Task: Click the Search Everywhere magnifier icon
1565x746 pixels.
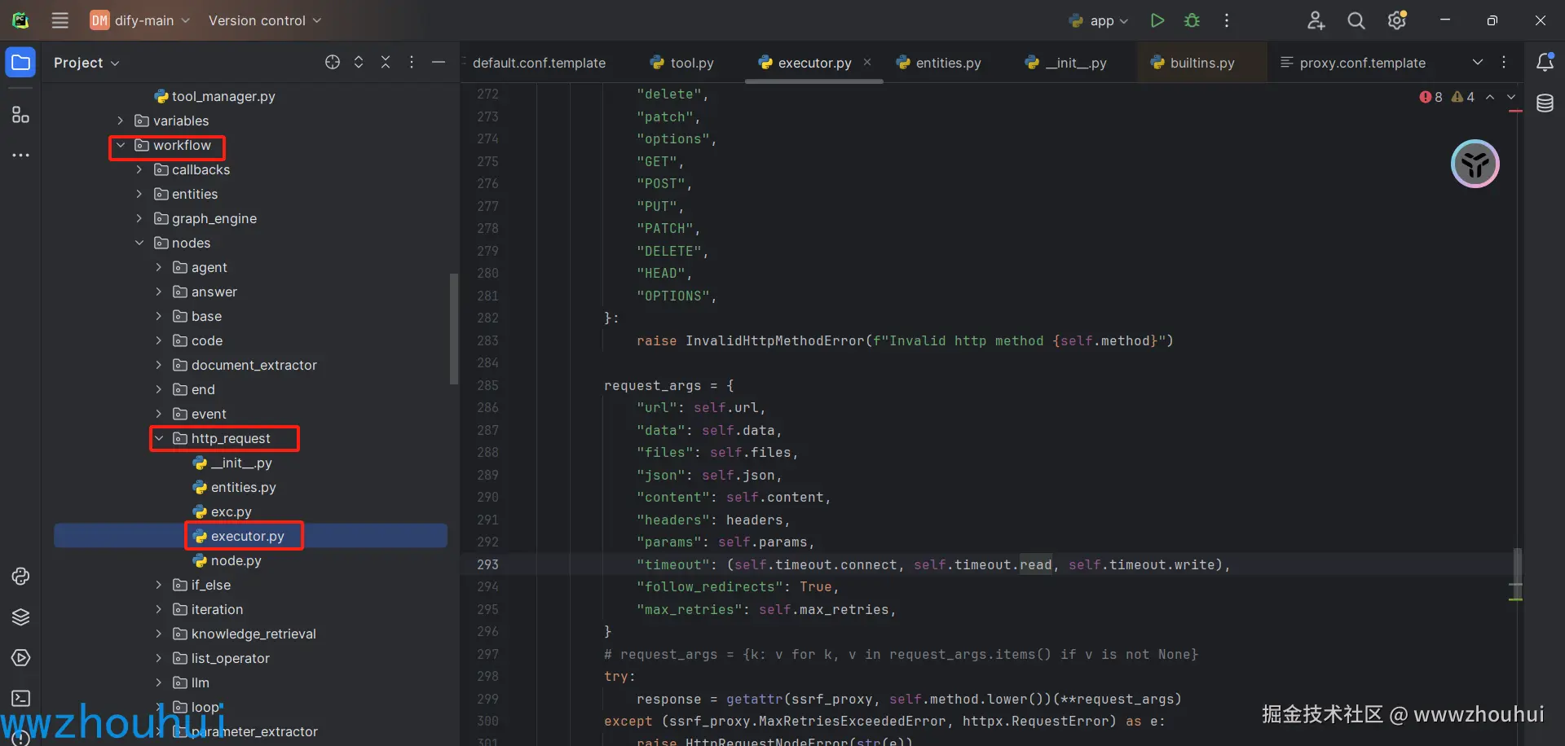Action: [x=1356, y=20]
